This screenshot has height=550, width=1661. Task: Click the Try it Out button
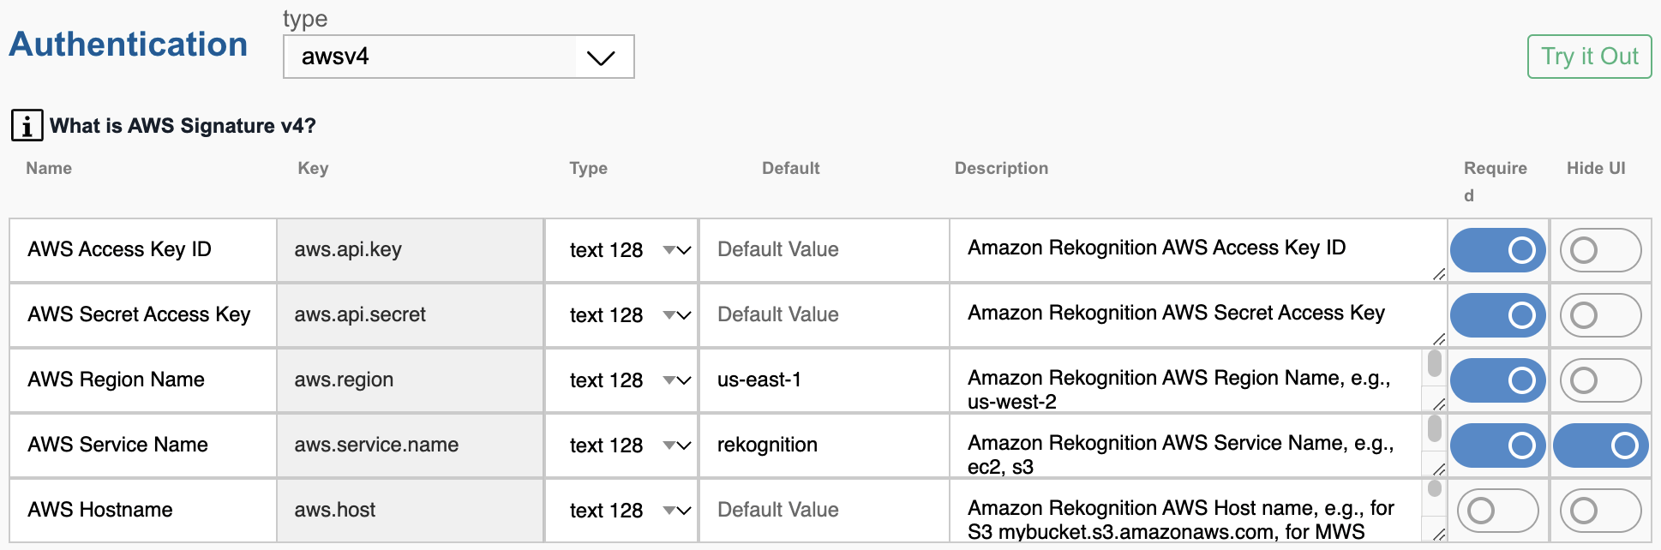pos(1589,57)
